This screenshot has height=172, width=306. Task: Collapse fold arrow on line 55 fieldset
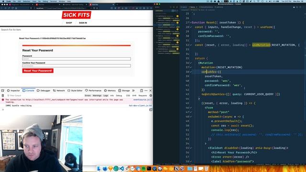coord(191,148)
